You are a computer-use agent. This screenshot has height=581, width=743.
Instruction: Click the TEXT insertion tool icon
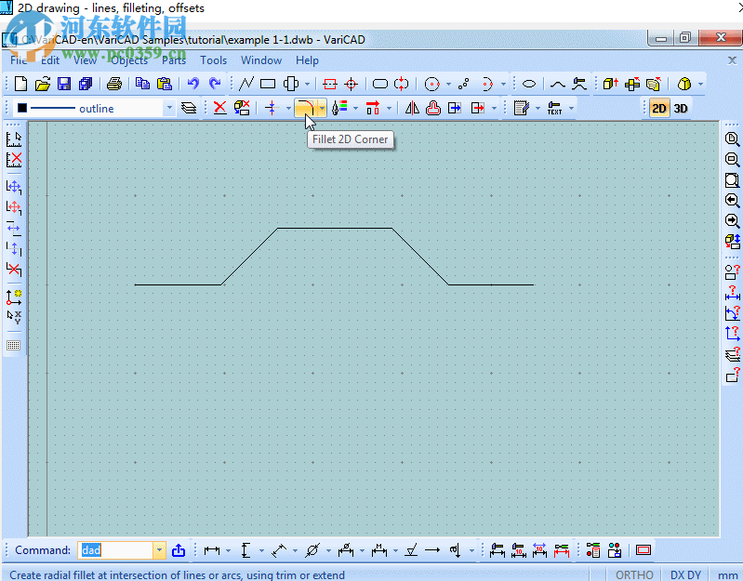(x=554, y=108)
